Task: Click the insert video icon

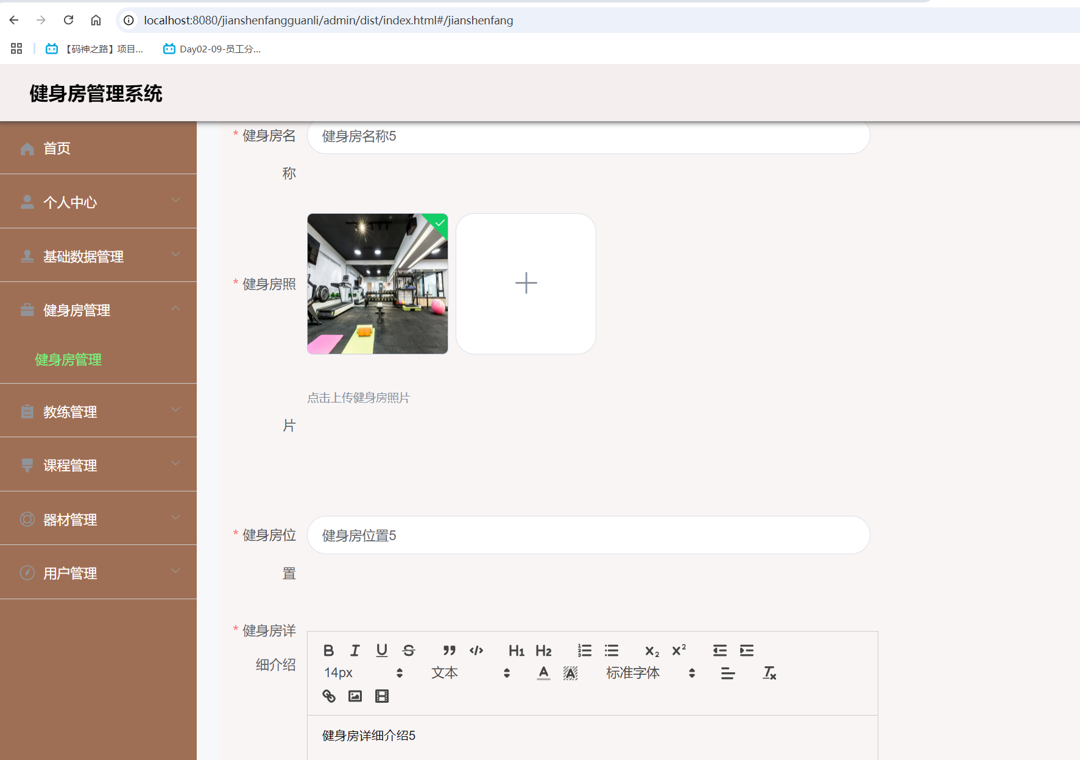Action: pos(381,696)
